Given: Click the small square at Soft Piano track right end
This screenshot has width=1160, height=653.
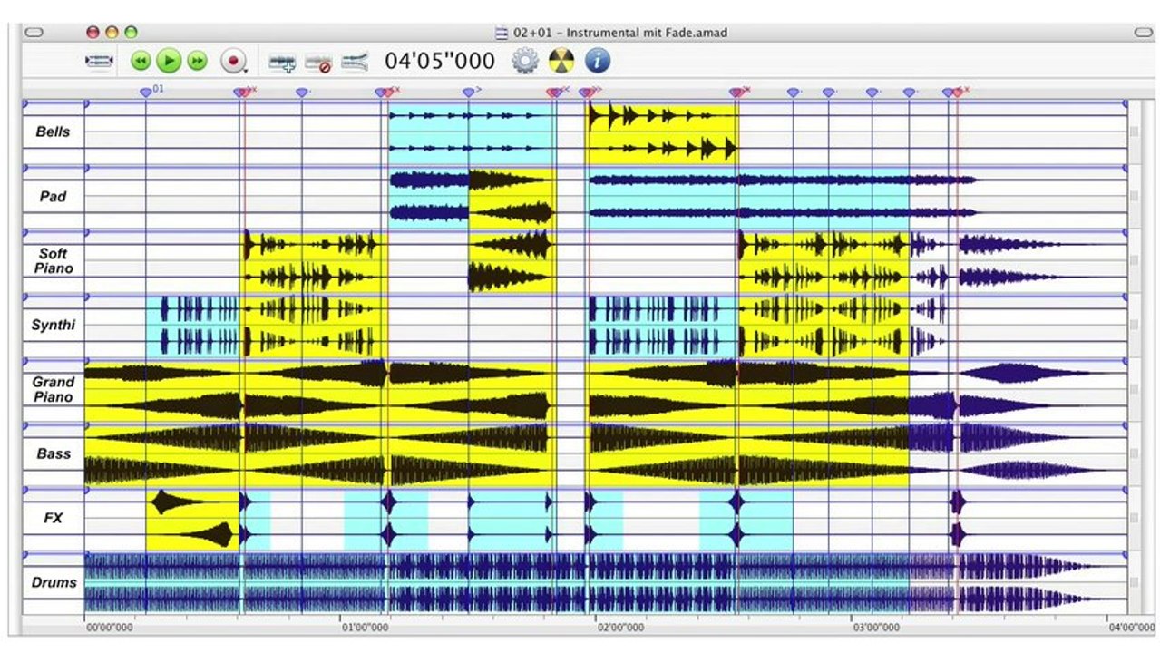Looking at the screenshot, I should point(1133,261).
